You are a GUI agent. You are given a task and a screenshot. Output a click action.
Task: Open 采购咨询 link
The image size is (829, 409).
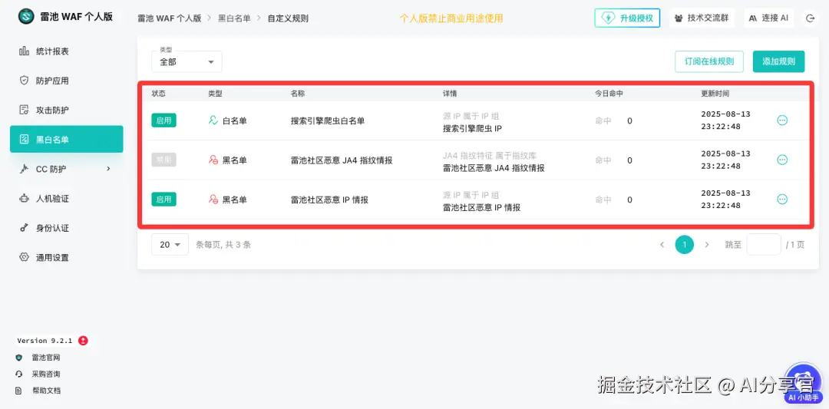(46, 374)
